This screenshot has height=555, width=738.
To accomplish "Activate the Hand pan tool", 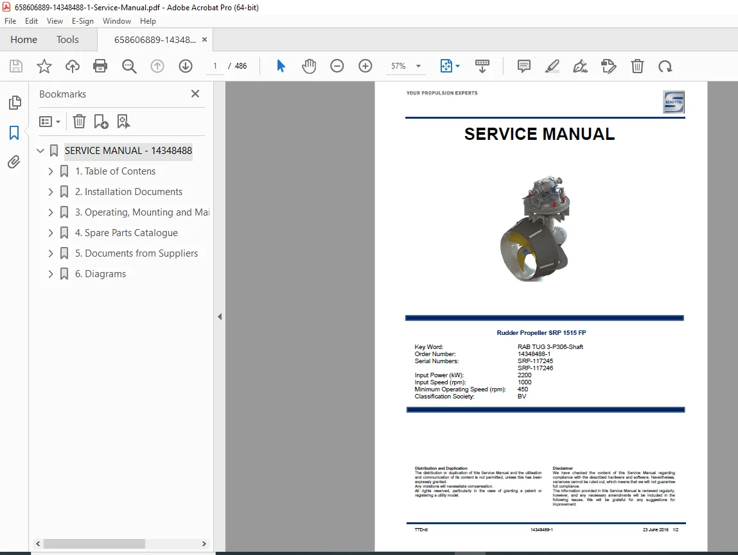I will click(x=309, y=66).
